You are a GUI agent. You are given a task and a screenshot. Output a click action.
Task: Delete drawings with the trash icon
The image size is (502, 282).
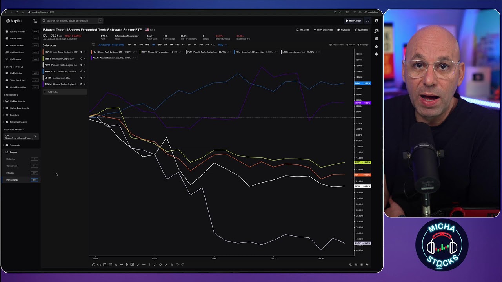[171, 264]
